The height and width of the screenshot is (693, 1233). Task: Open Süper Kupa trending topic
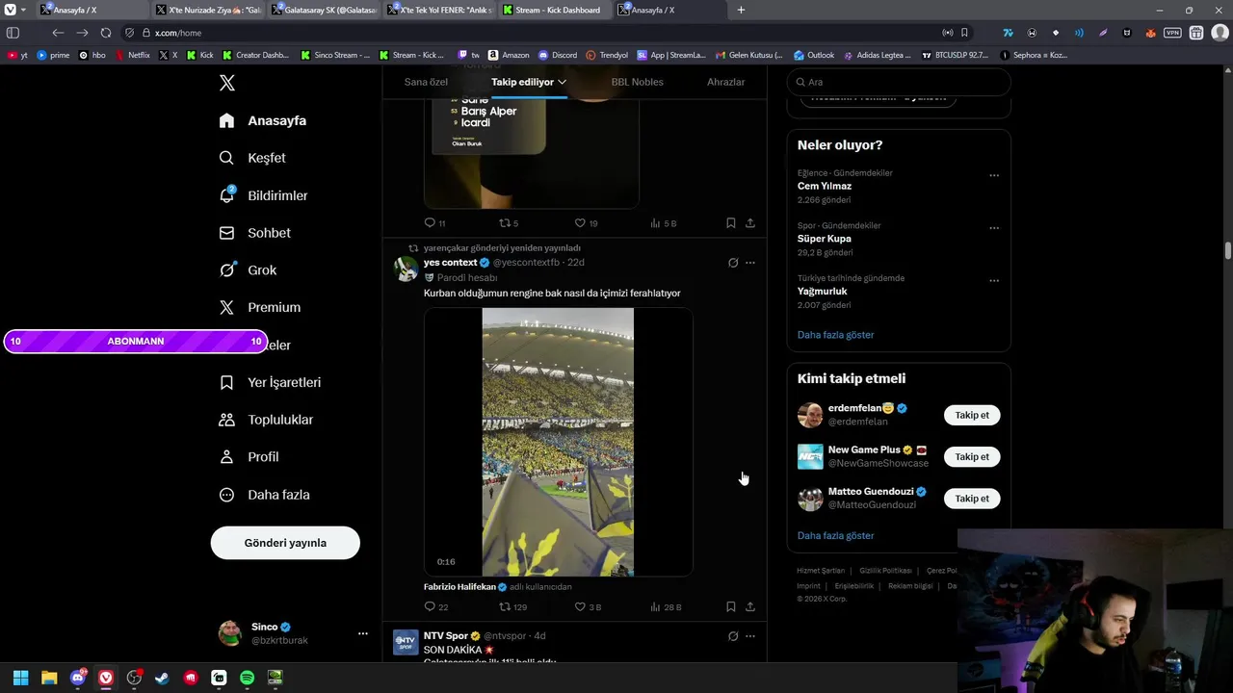coord(825,239)
